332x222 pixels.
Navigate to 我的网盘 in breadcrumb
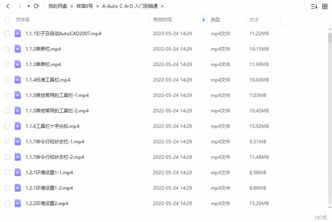click(x=58, y=6)
